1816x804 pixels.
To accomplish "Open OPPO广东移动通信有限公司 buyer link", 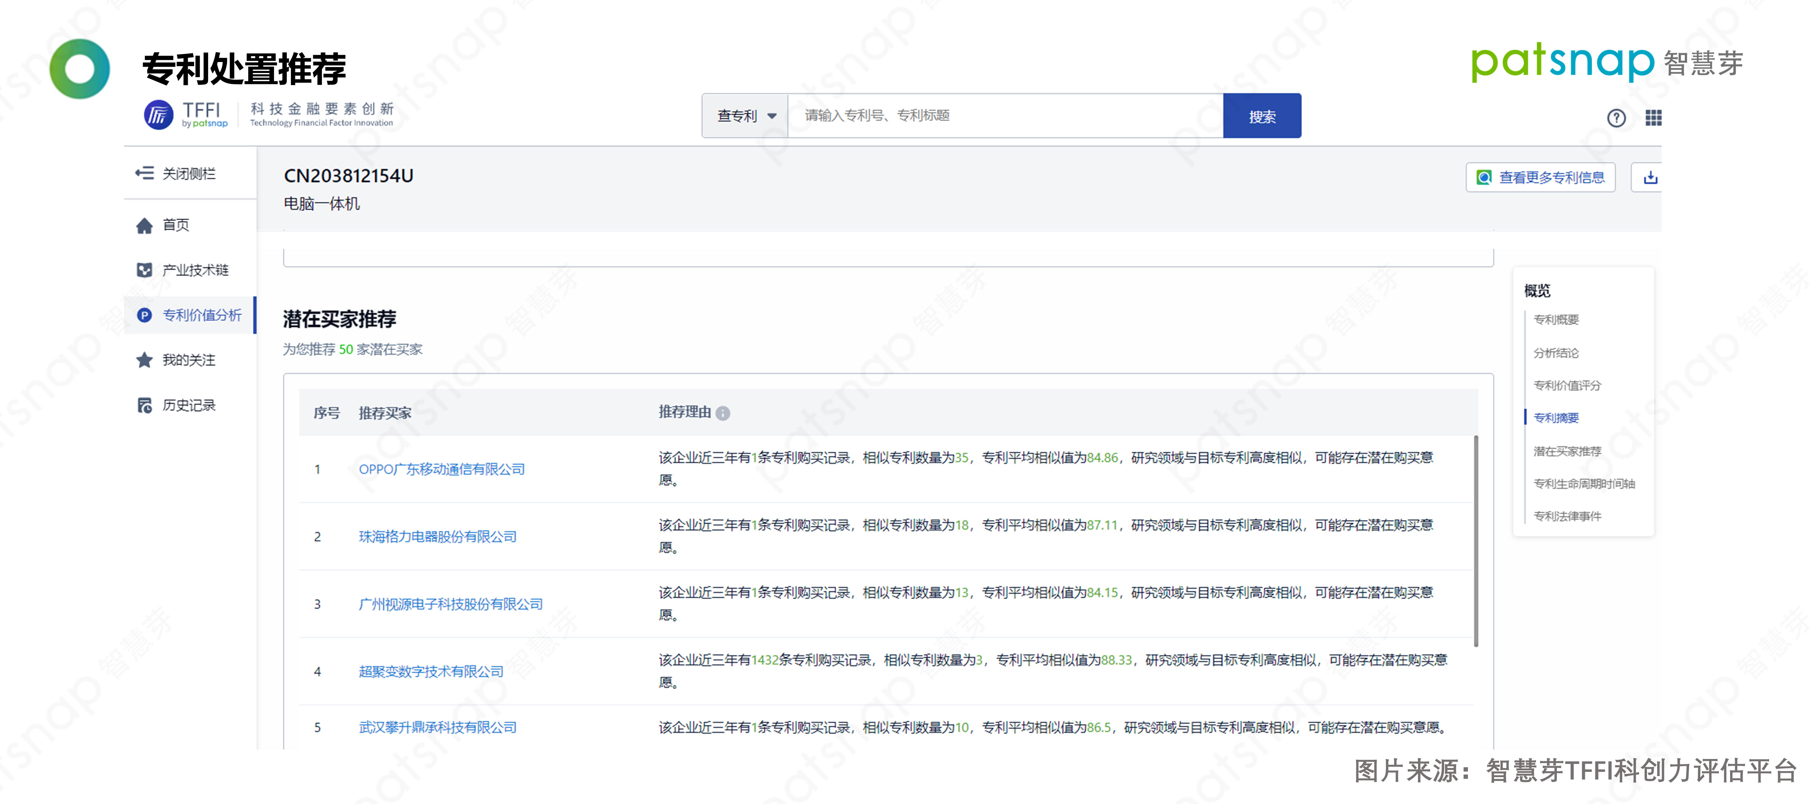I will click(x=441, y=469).
